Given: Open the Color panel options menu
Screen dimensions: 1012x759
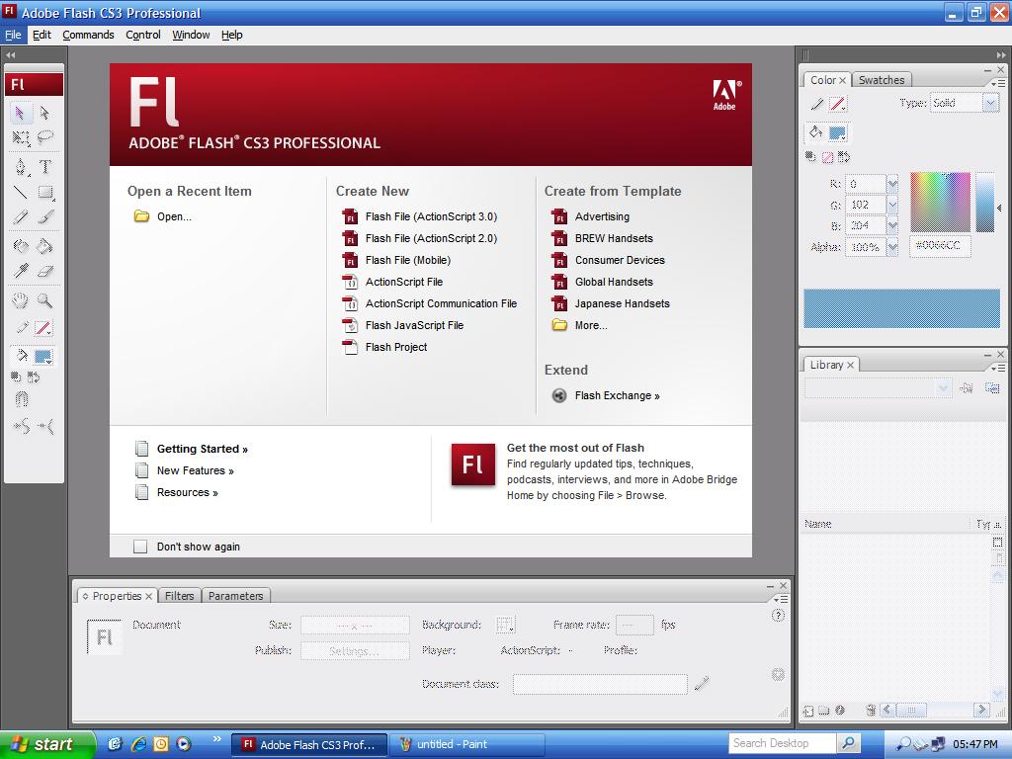Looking at the screenshot, I should (998, 83).
